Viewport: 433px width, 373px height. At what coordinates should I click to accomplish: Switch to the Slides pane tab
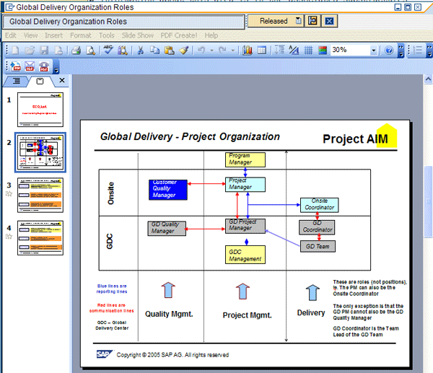click(x=40, y=82)
